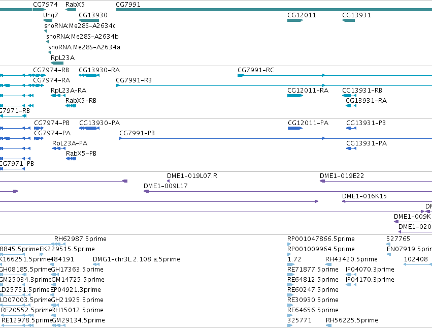432x328 pixels.
Task: Select protein CG7974-PA label
Action: pos(52,133)
